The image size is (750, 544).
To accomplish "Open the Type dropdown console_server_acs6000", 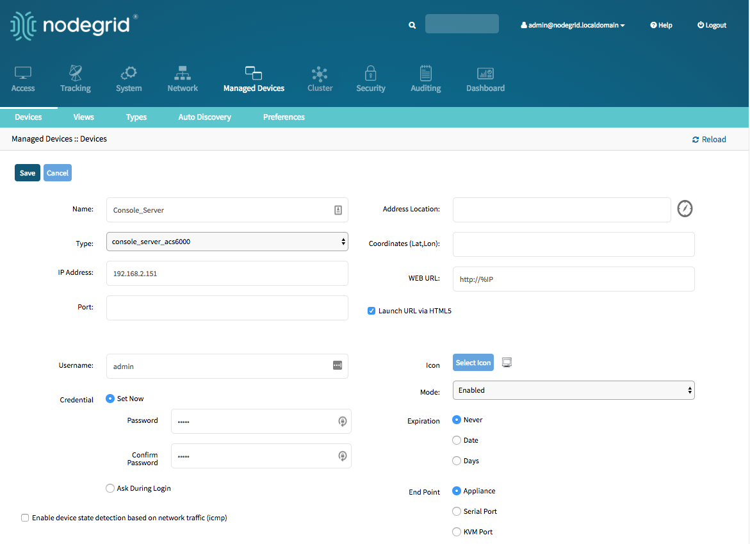I will (x=227, y=242).
